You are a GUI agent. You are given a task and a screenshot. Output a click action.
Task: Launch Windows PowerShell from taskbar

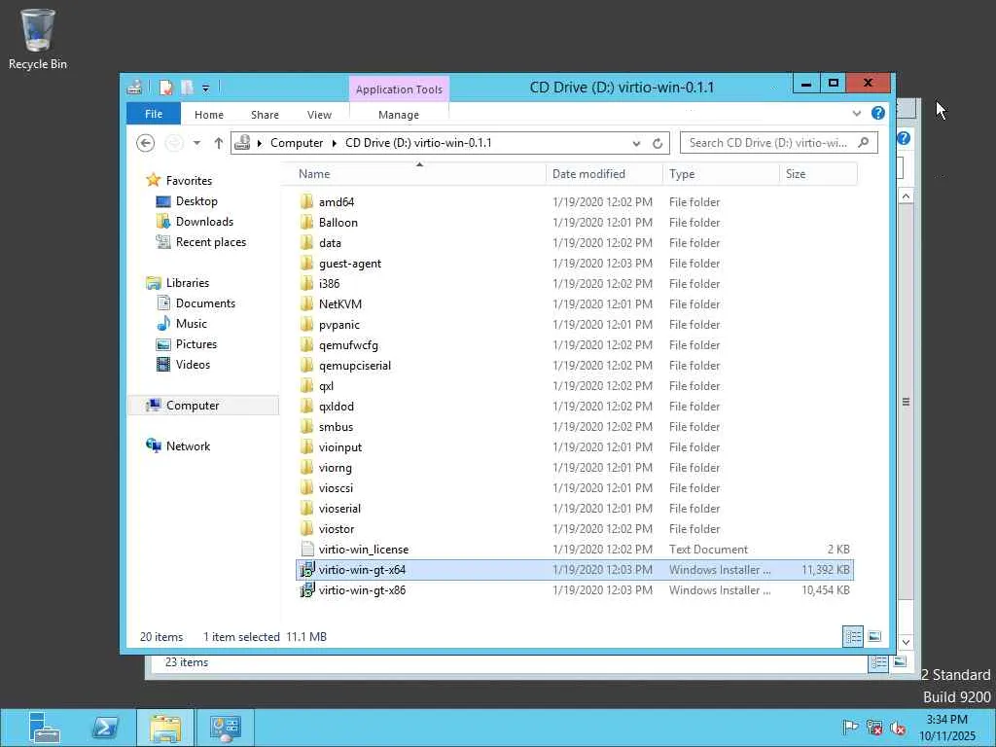pyautogui.click(x=105, y=728)
